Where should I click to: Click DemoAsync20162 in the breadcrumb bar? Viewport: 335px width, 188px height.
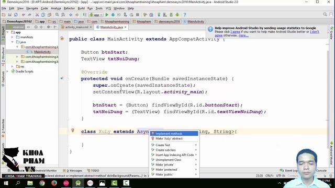(19, 21)
